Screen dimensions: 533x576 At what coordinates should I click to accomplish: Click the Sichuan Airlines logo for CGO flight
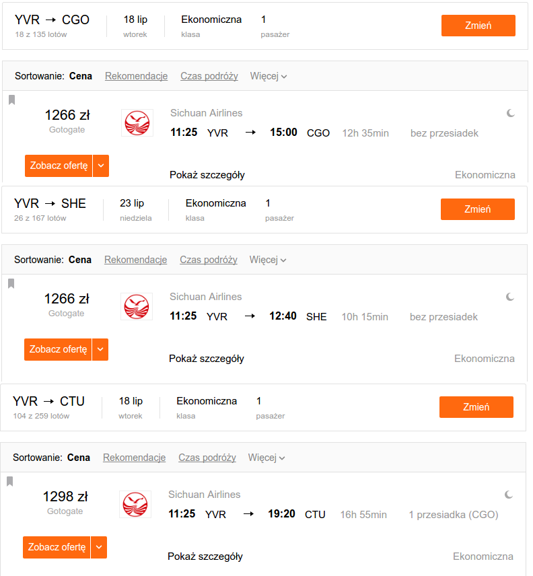[x=137, y=123]
